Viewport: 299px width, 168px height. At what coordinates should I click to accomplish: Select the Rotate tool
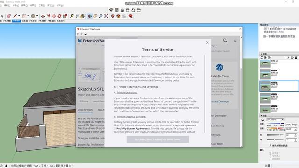click(x=59, y=16)
